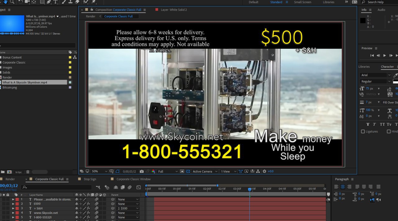Select the Unified Camera tool
This screenshot has height=221, width=398.
[27, 2]
